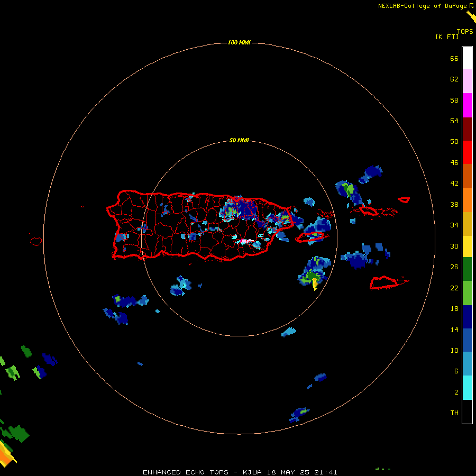The height and width of the screenshot is (476, 476).
Task: Click the bright red legend swatch
Action: [x=467, y=152]
